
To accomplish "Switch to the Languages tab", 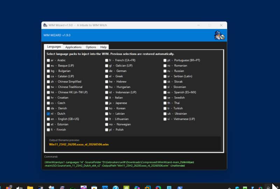I will pyautogui.click(x=54, y=47).
